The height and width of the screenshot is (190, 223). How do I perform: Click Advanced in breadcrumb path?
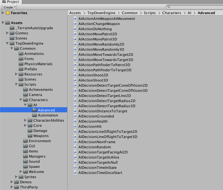(206, 13)
